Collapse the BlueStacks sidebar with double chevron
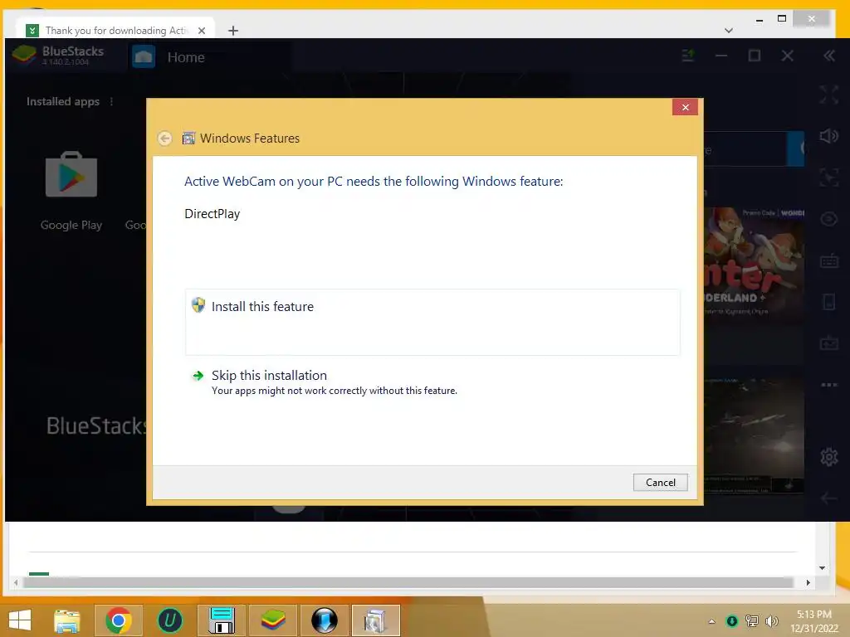 tap(829, 56)
